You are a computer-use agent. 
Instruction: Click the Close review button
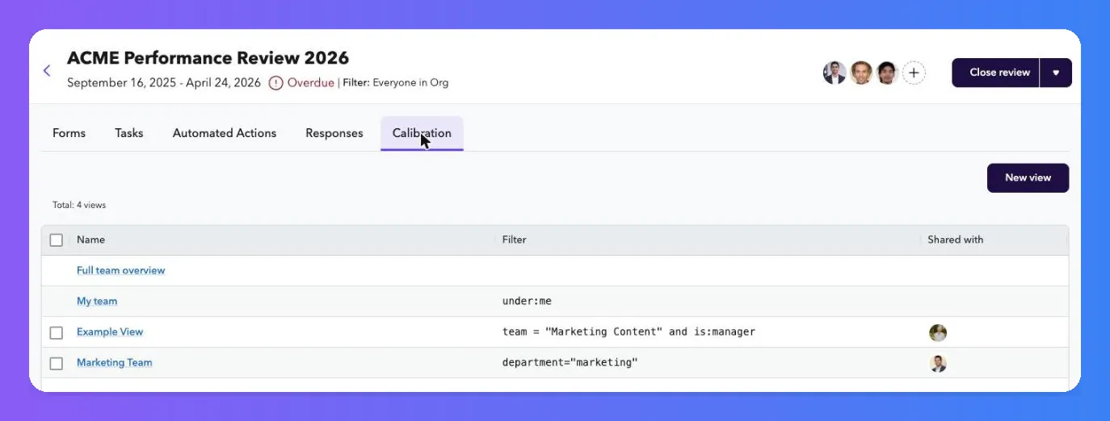pos(995,73)
